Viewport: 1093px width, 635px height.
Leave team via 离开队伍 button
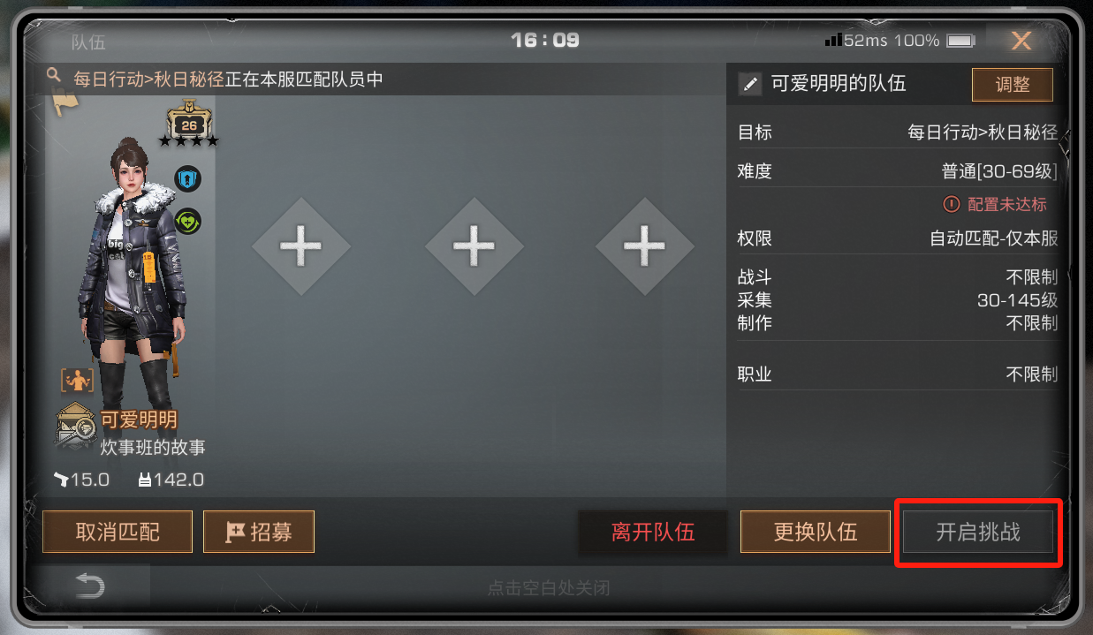tap(653, 532)
